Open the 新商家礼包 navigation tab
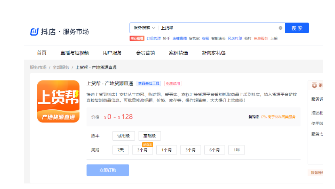The height and width of the screenshot is (189, 335). pos(214,53)
